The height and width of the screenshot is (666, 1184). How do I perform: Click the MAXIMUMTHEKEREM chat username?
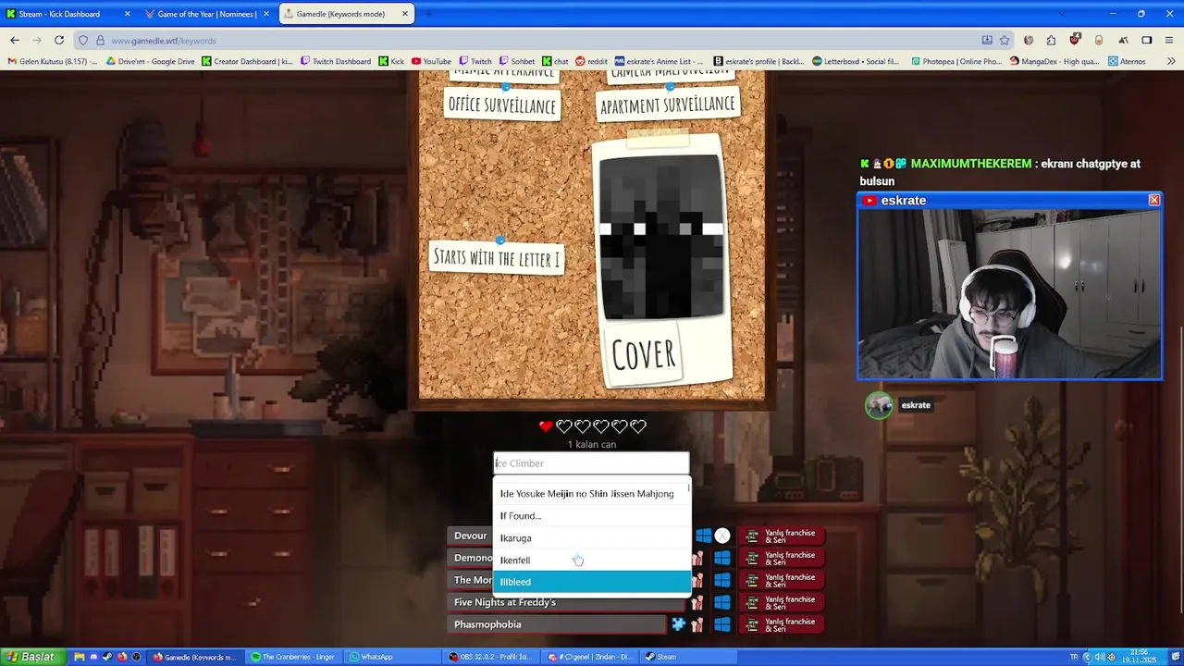[x=970, y=164]
